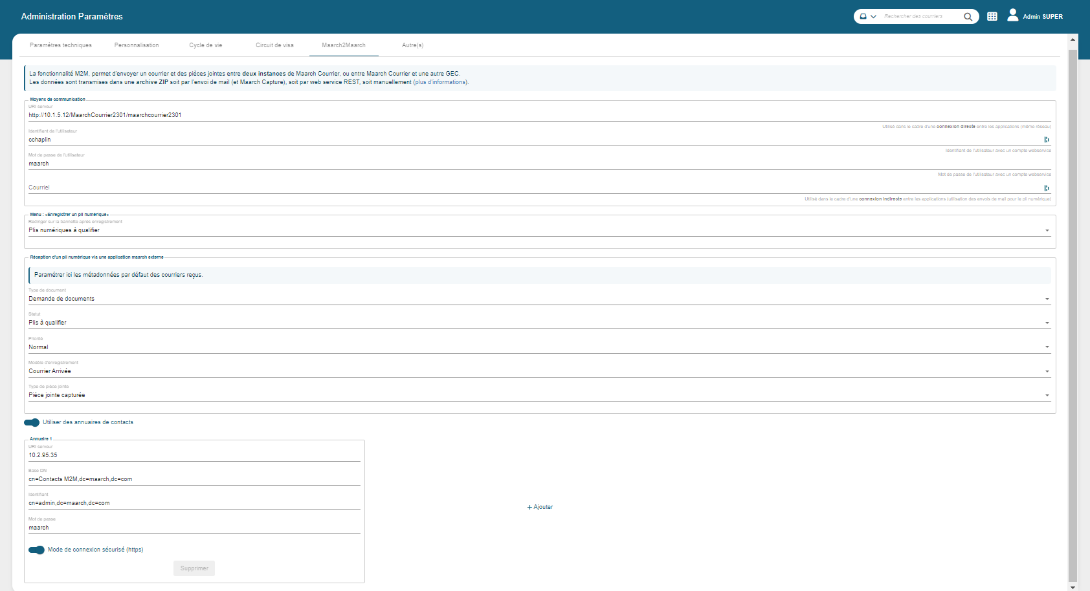Switch to the Circuit de visa tab
The height and width of the screenshot is (591, 1090).
(x=274, y=45)
